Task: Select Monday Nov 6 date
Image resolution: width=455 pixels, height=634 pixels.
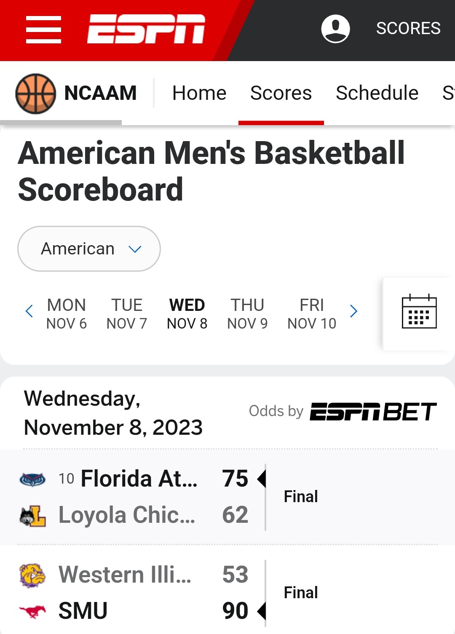Action: pos(67,313)
